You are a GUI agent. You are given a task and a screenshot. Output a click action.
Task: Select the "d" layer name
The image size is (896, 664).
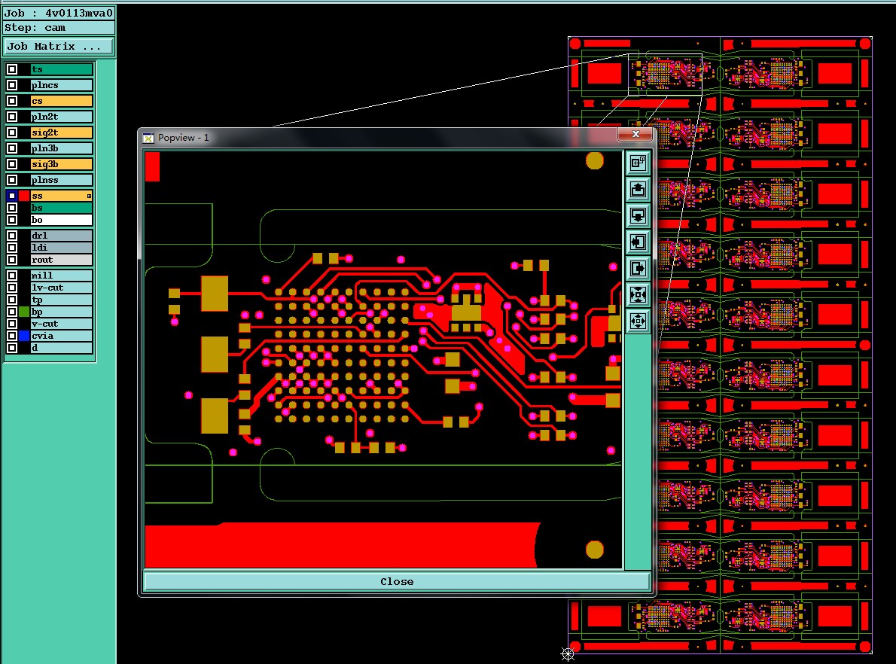[61, 347]
